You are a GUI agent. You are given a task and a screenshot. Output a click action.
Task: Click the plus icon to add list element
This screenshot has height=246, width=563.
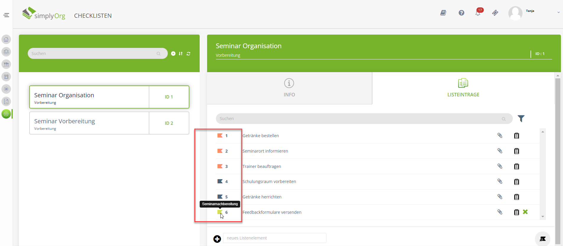tap(217, 239)
